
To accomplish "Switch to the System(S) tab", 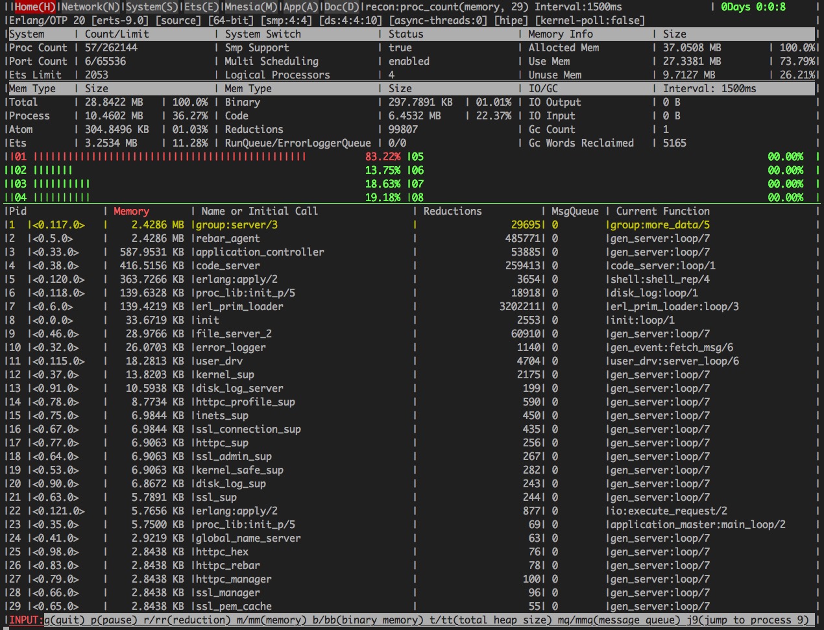I will coord(152,6).
